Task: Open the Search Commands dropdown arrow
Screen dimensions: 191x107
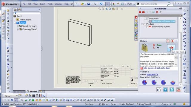Action: [x=172, y=4]
